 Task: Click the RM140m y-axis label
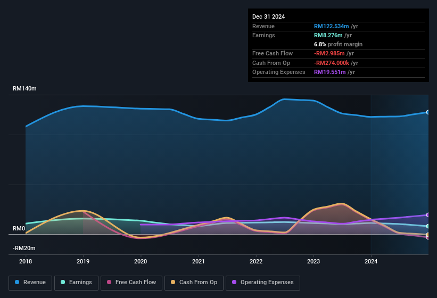(x=24, y=88)
